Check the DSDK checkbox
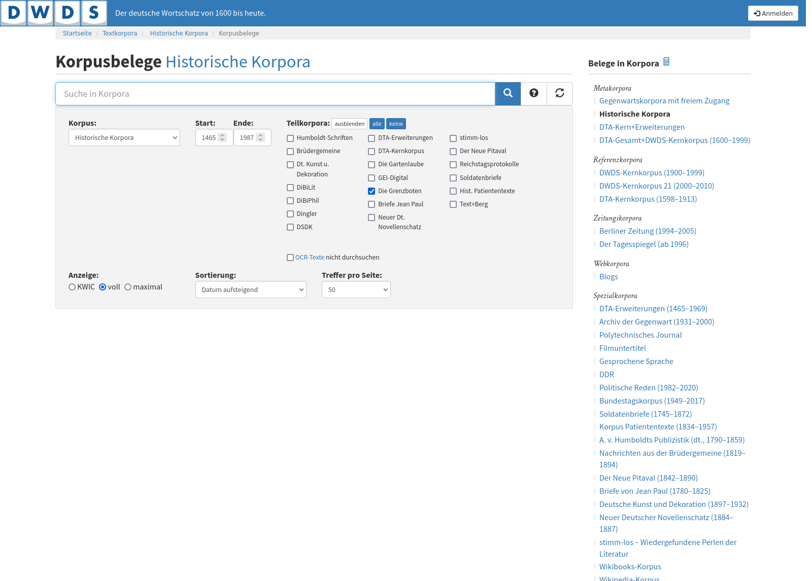This screenshot has width=812, height=581. (x=290, y=228)
